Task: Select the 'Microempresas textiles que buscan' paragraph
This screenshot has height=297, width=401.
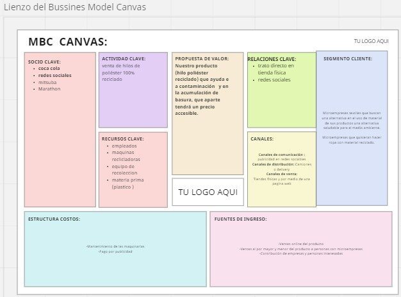Action: (x=352, y=121)
